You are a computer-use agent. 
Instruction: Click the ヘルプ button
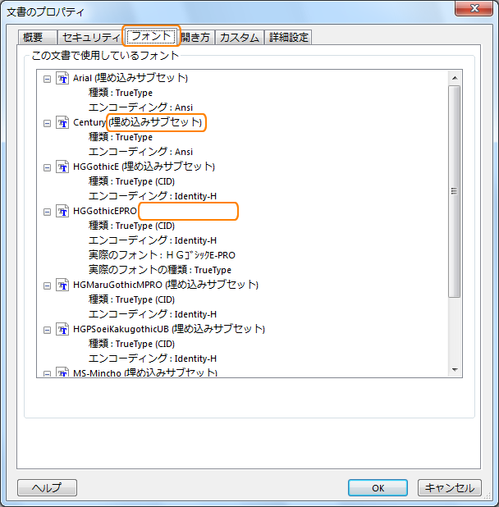click(x=48, y=487)
